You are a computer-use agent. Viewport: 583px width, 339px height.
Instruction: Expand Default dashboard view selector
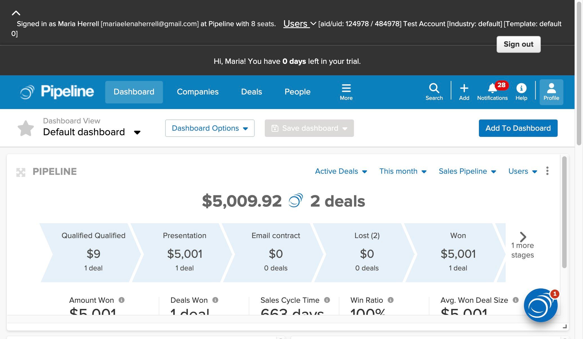137,132
